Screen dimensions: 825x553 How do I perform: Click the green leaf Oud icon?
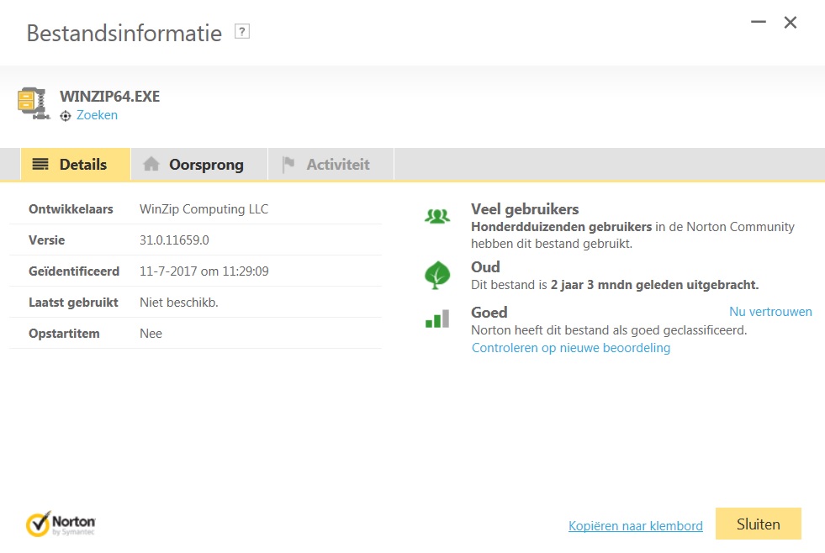pyautogui.click(x=436, y=275)
